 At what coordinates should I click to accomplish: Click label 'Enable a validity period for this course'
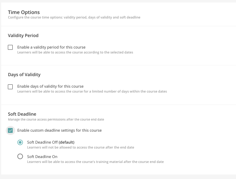click(x=51, y=47)
